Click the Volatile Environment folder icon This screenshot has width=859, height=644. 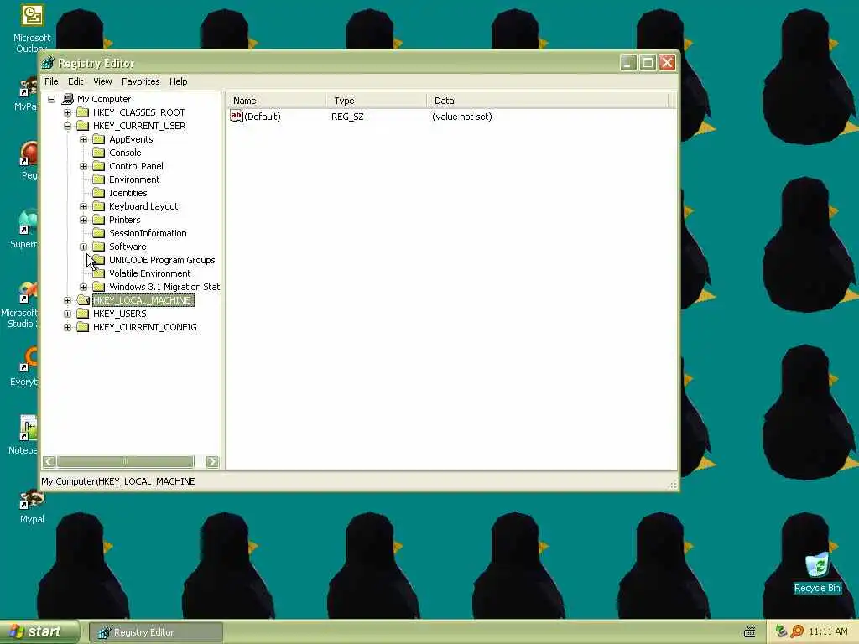point(99,273)
